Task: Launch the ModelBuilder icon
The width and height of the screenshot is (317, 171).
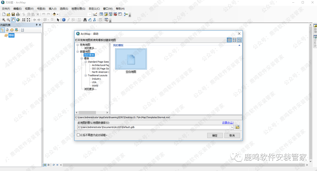Action: 126,14
